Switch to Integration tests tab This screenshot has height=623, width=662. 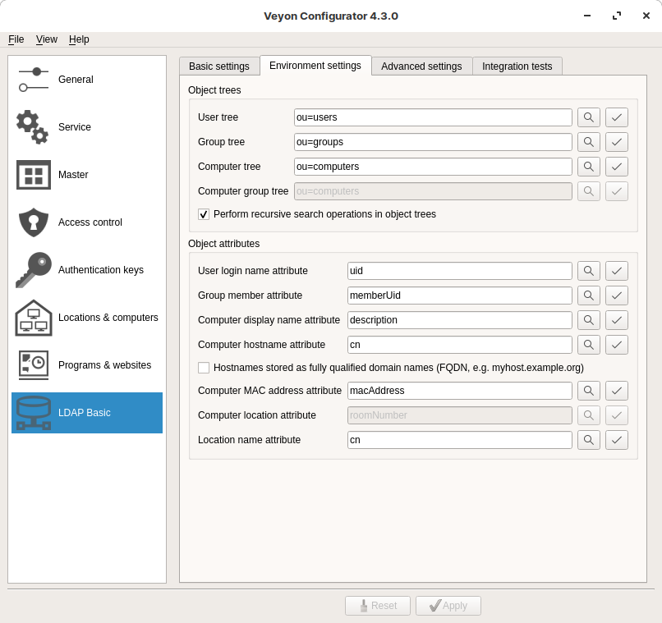[x=517, y=66]
